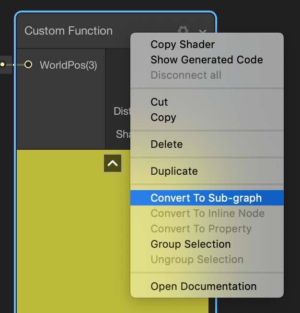The height and width of the screenshot is (313, 300).
Task: Click Convert To Sub-graph
Action: click(207, 198)
